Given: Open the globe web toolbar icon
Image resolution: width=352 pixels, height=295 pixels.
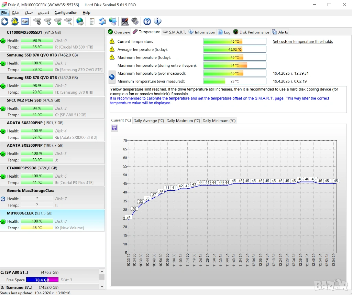Looking at the screenshot, I should [80, 21].
